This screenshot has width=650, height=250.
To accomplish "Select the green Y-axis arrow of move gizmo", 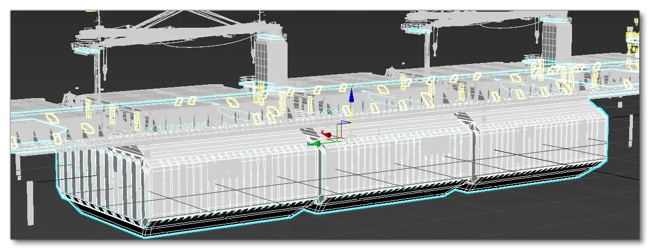I will tap(315, 143).
